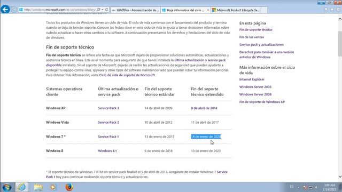The image size is (342, 192).
Task: Click the Windows 8 row label
Action: coord(55,150)
